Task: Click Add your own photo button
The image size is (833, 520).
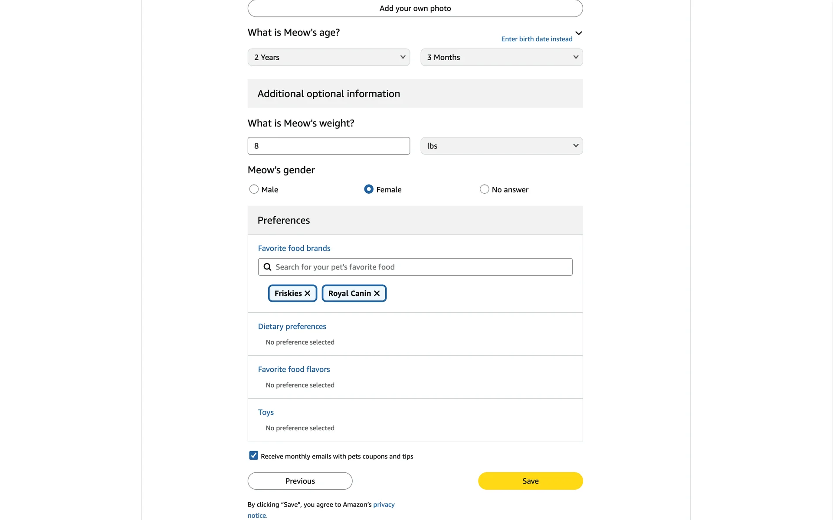Action: [415, 9]
